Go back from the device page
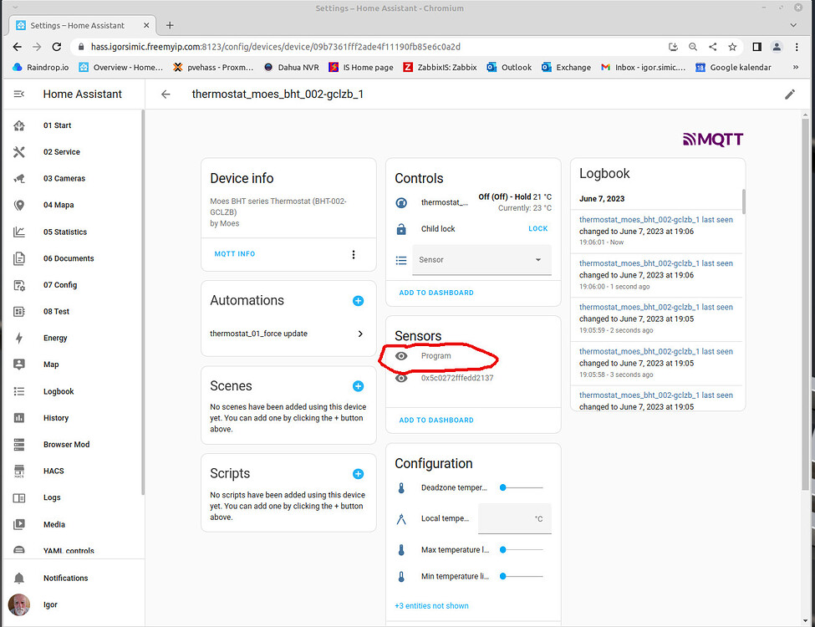Screen dimensions: 815x627 click(166, 94)
